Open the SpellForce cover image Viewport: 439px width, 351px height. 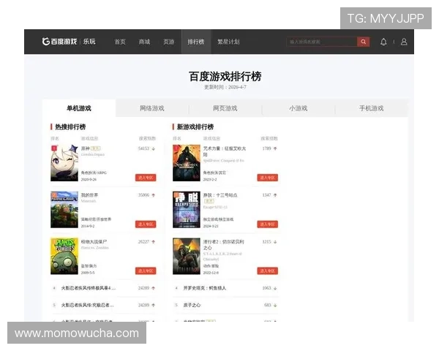(187, 163)
